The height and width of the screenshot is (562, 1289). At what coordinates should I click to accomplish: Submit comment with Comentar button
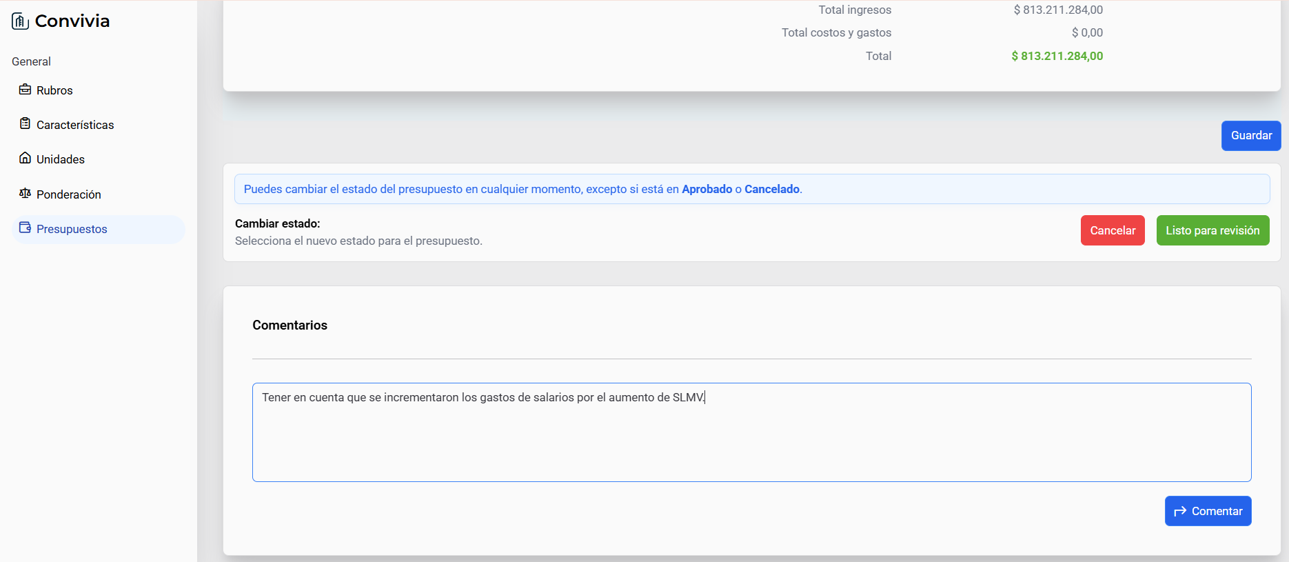pos(1208,511)
